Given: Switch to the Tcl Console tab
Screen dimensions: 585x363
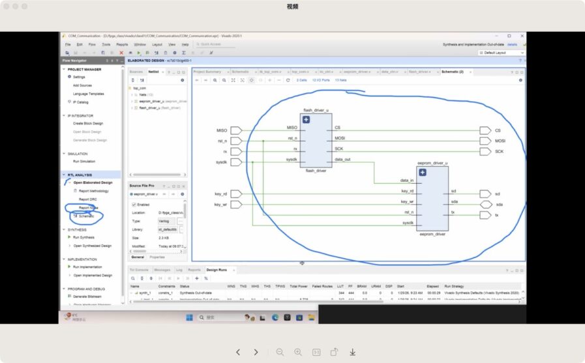Looking at the screenshot, I should [x=138, y=270].
